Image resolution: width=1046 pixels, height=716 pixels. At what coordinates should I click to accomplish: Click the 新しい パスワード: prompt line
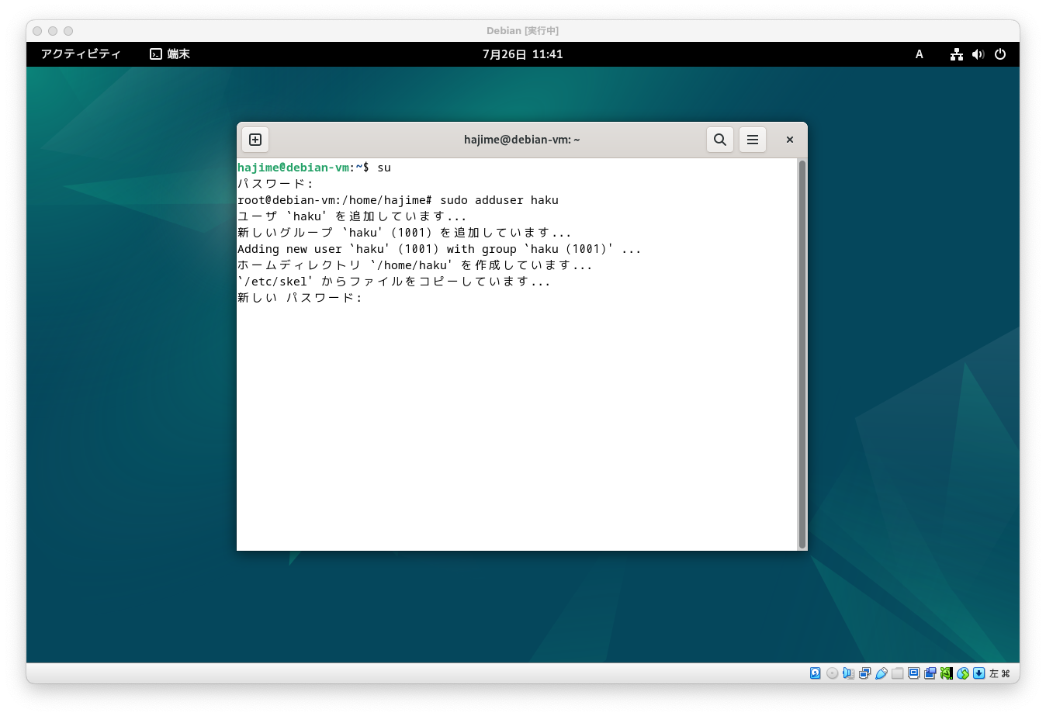point(300,298)
